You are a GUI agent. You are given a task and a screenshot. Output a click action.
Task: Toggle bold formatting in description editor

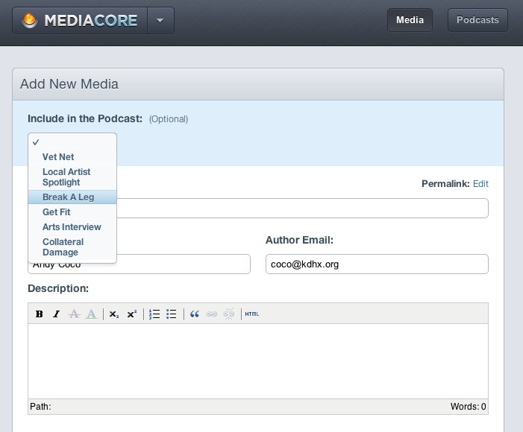[x=40, y=314]
